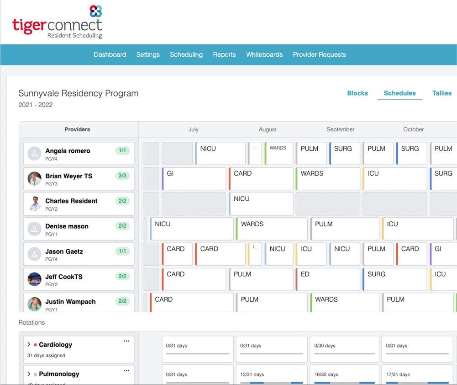
Task: Expand the Pulmonology rotation row
Action: (29, 374)
